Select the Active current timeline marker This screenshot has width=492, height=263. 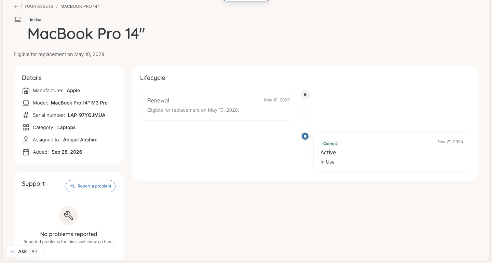[305, 136]
